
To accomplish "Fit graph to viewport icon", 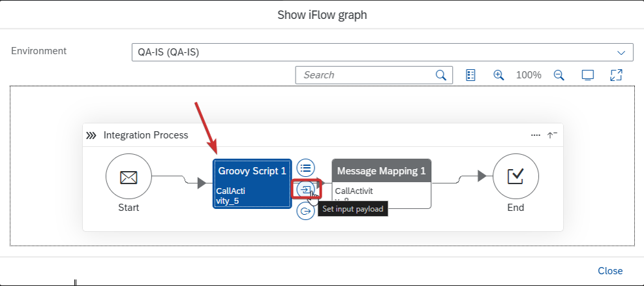I will 588,75.
